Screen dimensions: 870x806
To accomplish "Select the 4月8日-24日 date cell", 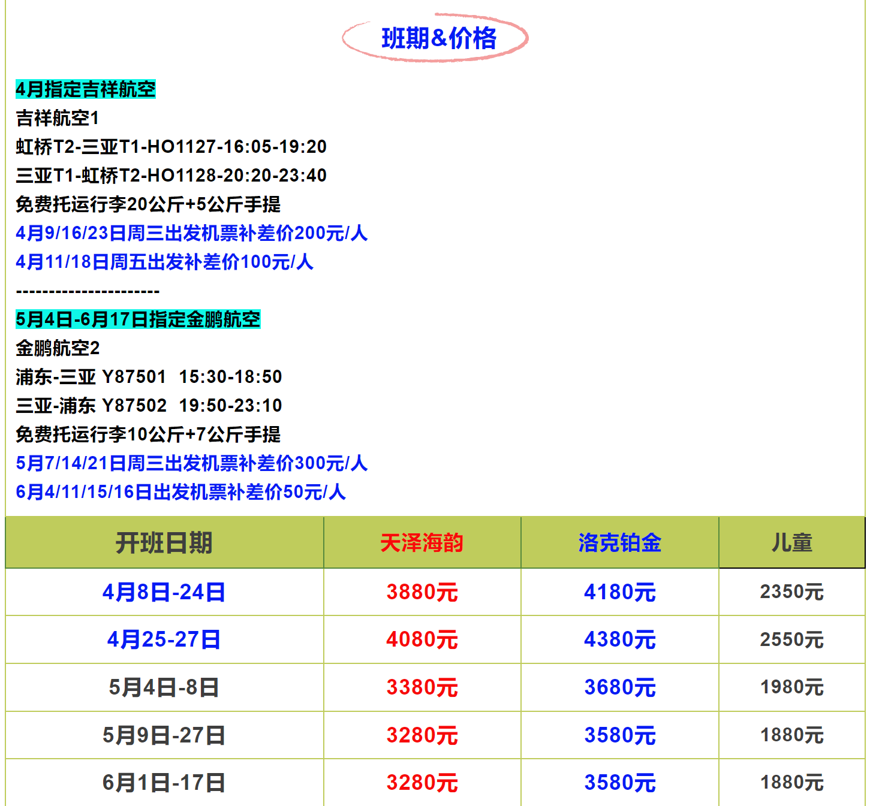I will (x=164, y=592).
